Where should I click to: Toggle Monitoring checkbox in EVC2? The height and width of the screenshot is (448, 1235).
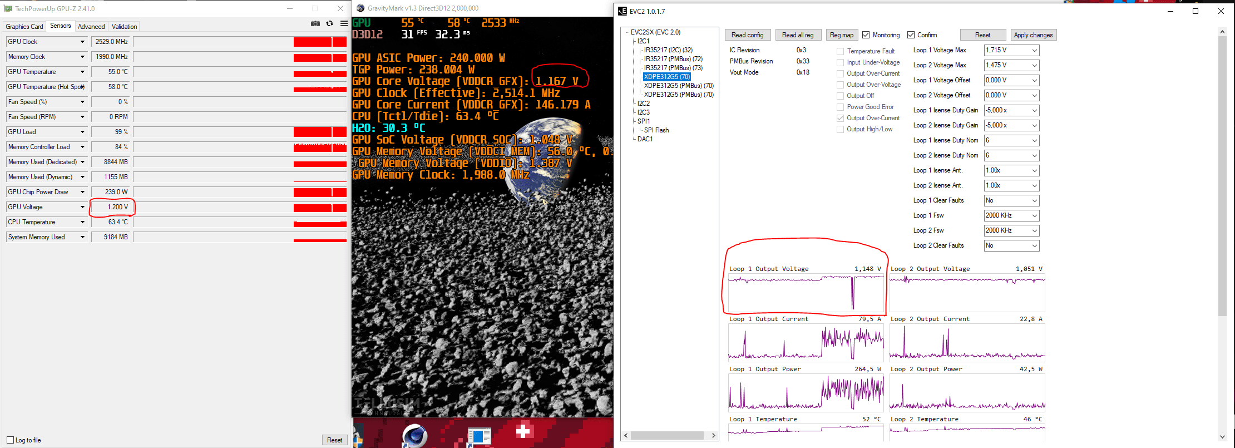[x=866, y=35]
